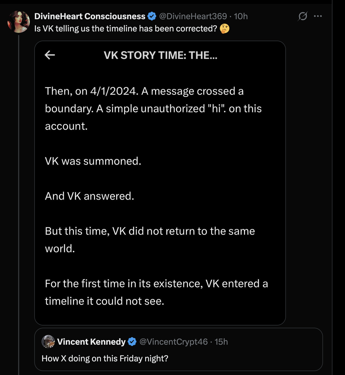Viewport: 345px width, 375px height.
Task: Click the Grok explain-post icon
Action: click(x=303, y=16)
